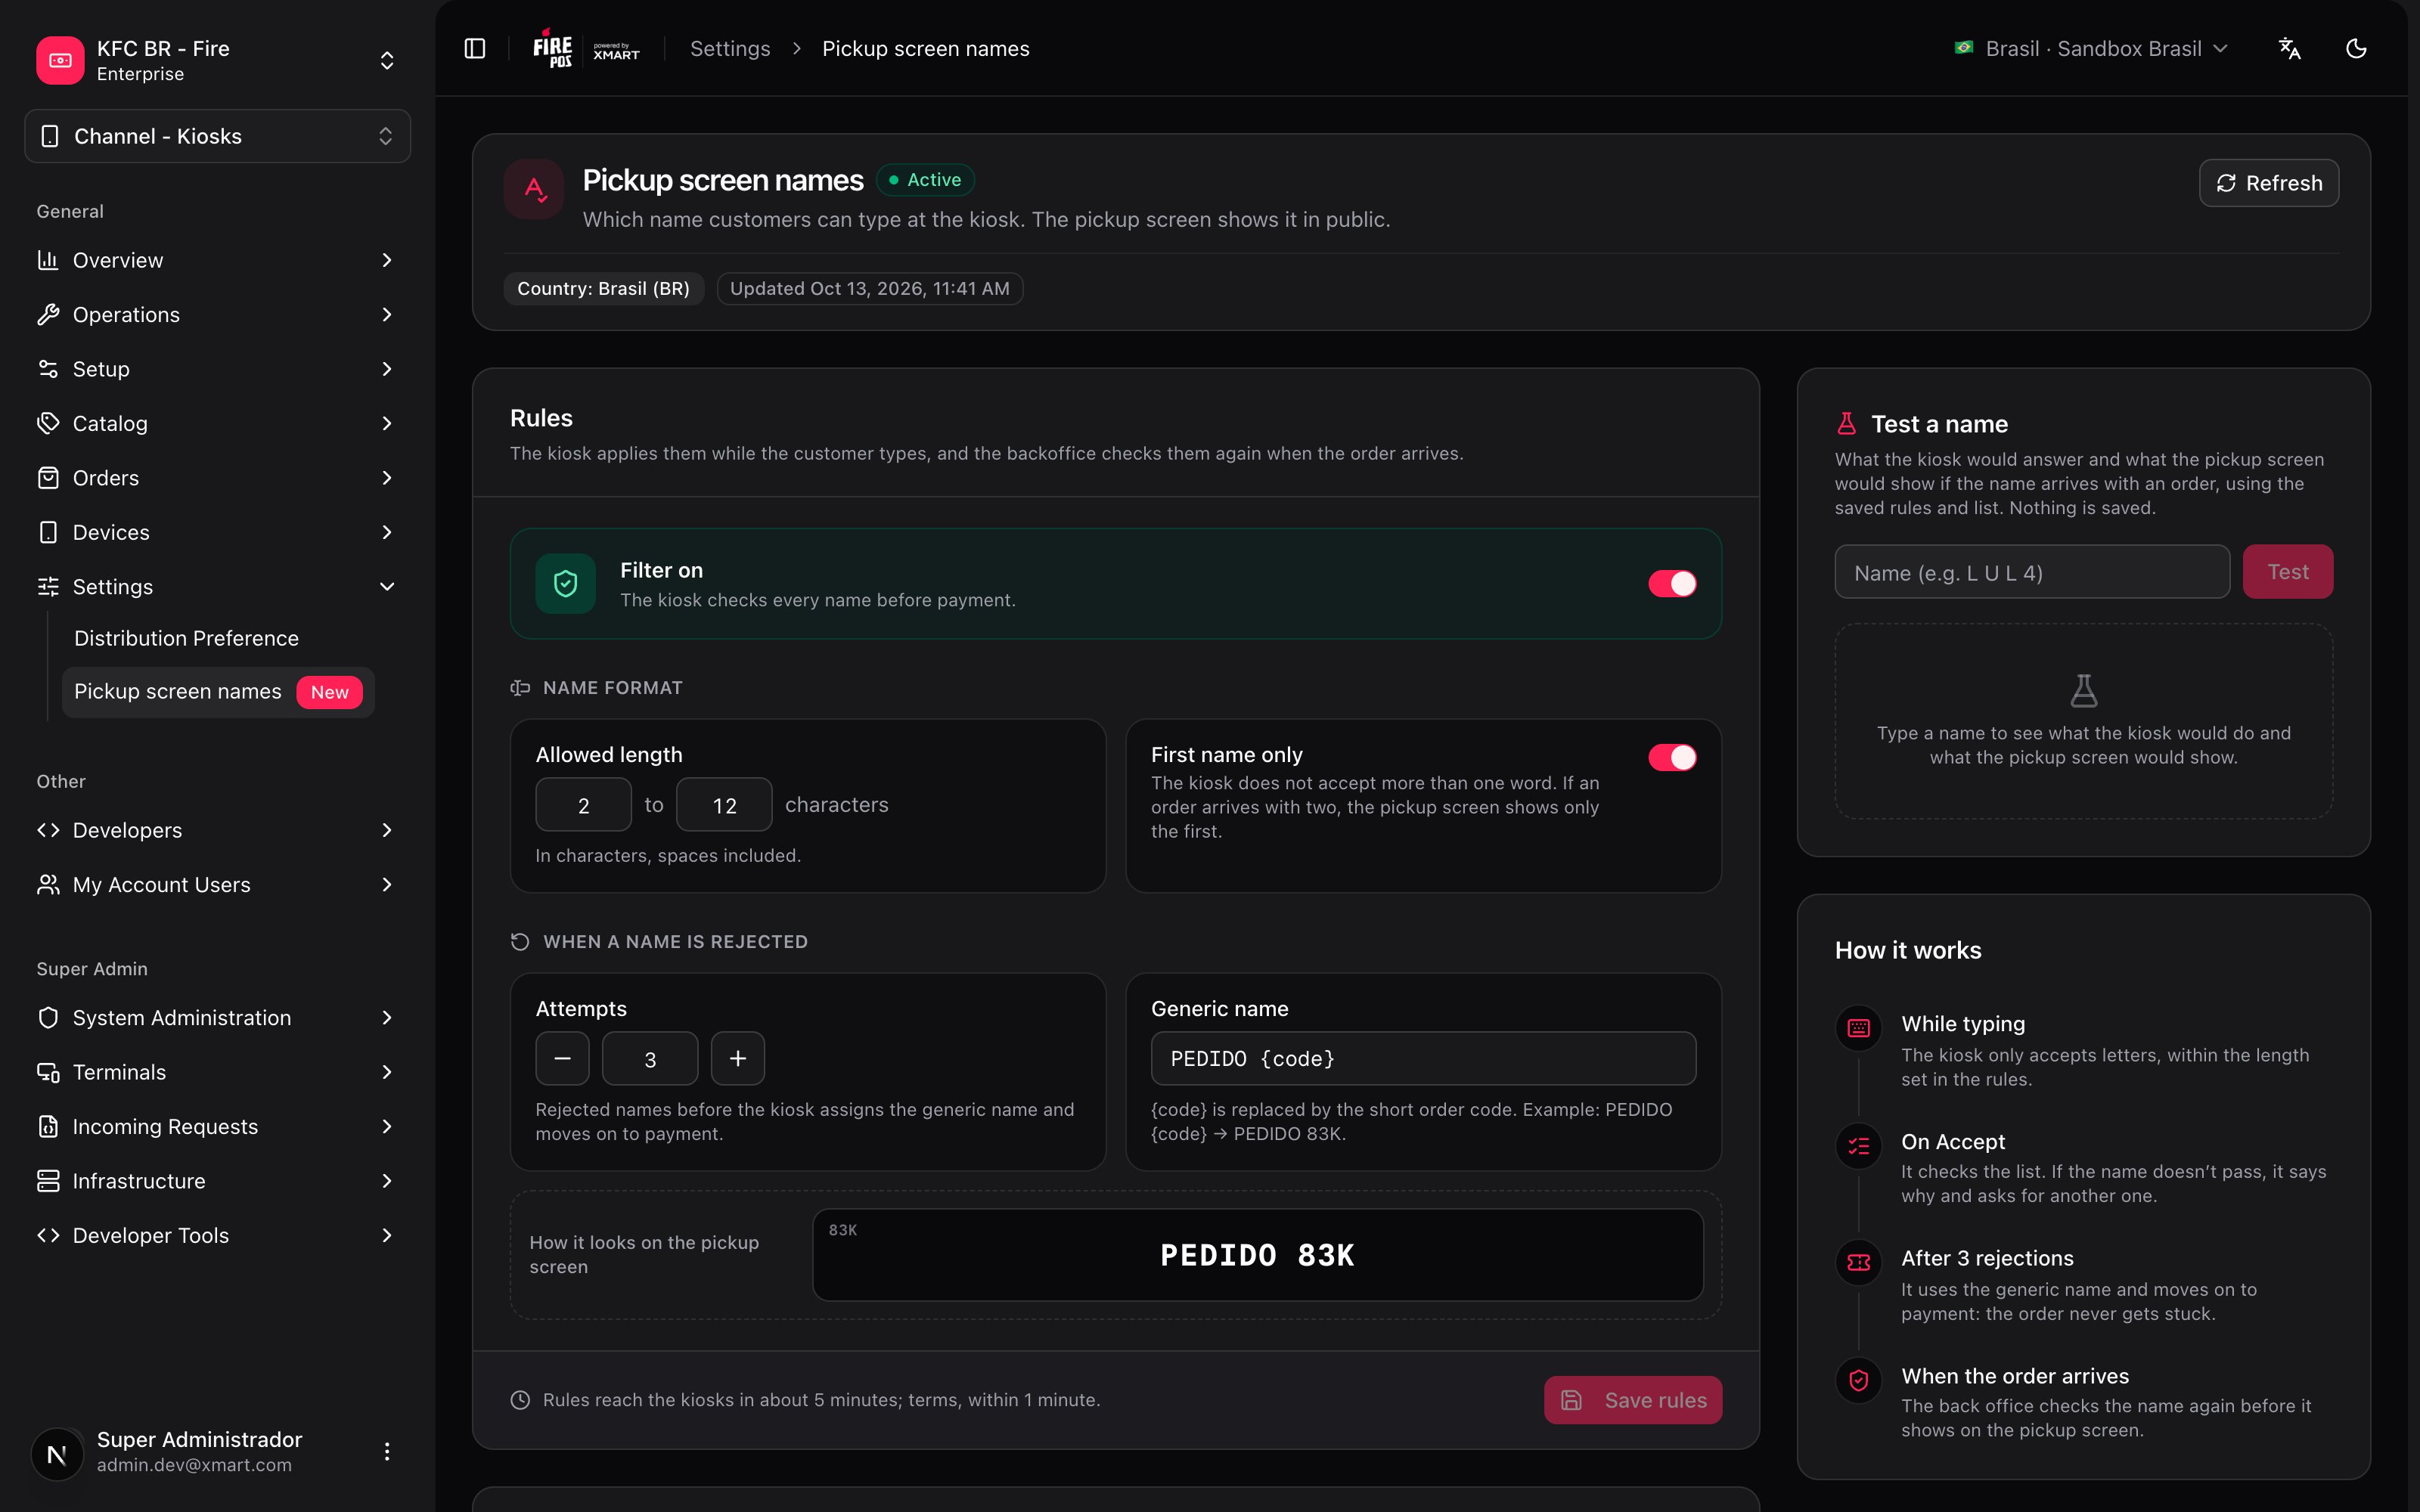Collapse the Settings menu section
Screen dimensions: 2420x1512
(x=217, y=586)
